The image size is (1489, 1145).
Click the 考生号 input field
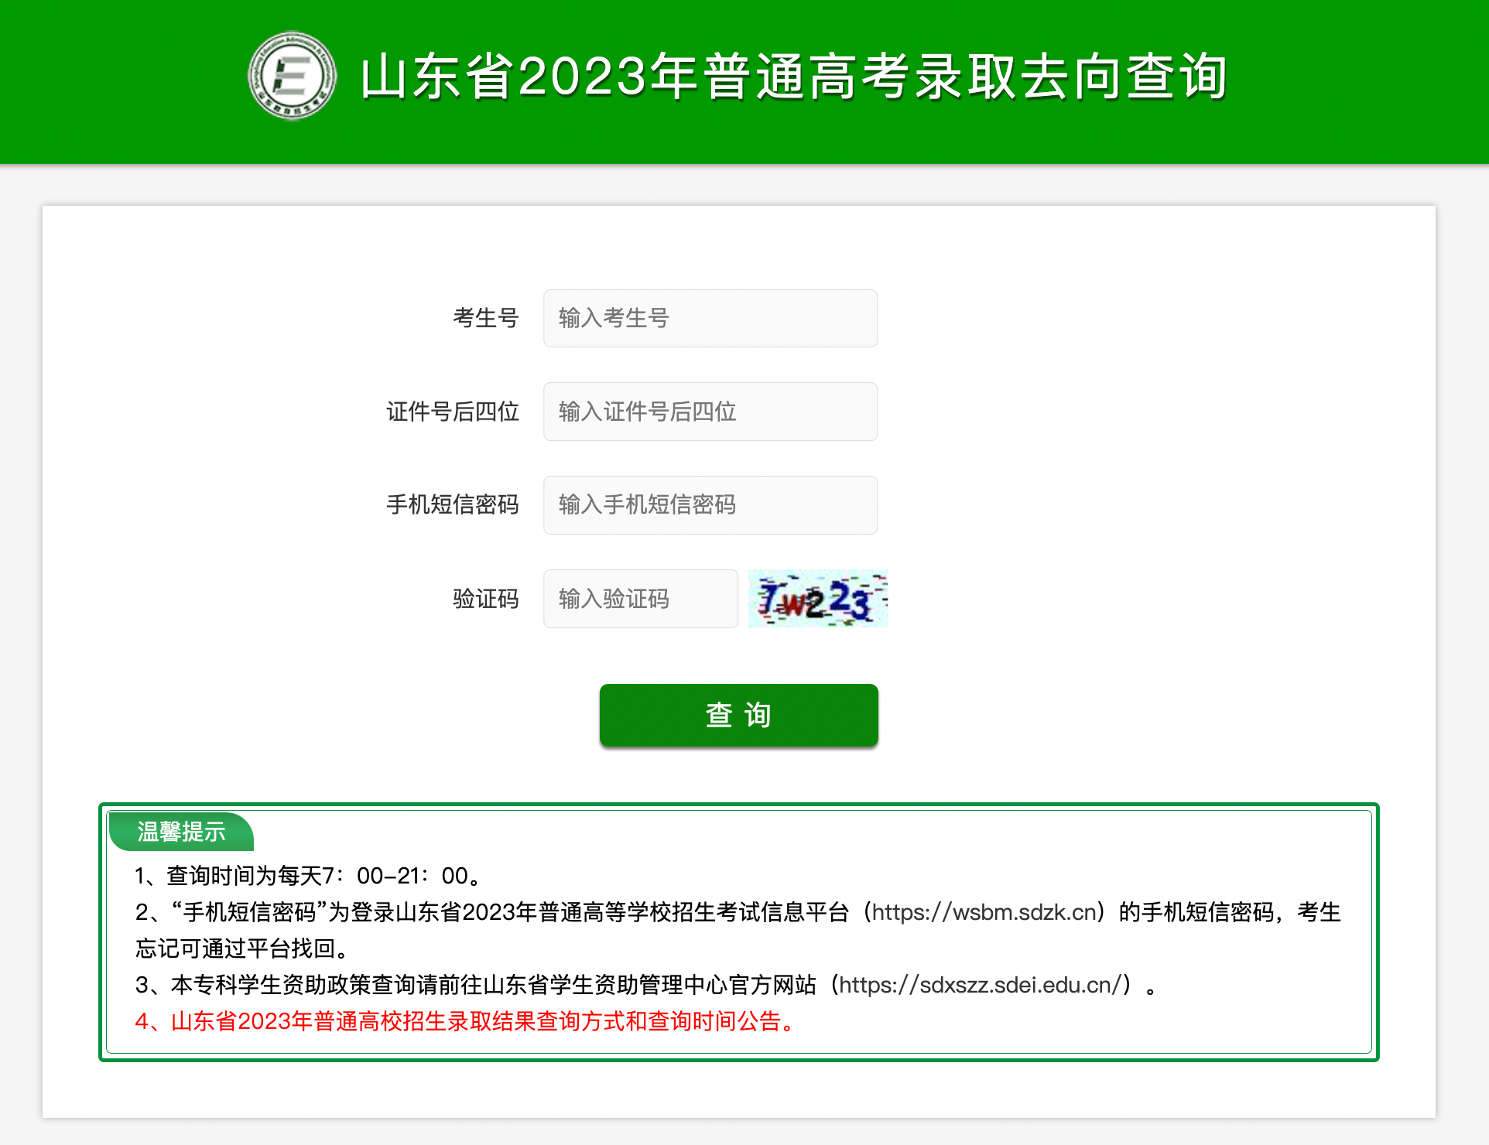(x=710, y=318)
